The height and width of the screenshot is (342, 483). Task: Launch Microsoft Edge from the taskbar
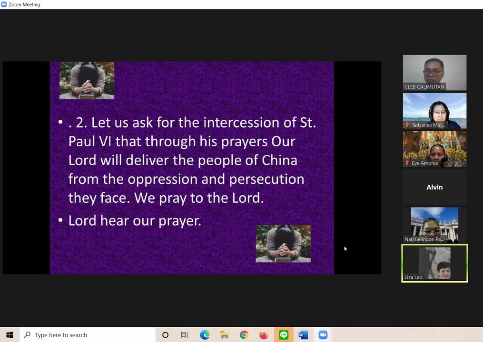click(x=205, y=335)
